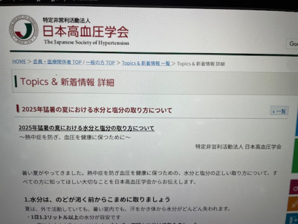Open the underlined 2025年猛暑の夏 article link

(86, 128)
